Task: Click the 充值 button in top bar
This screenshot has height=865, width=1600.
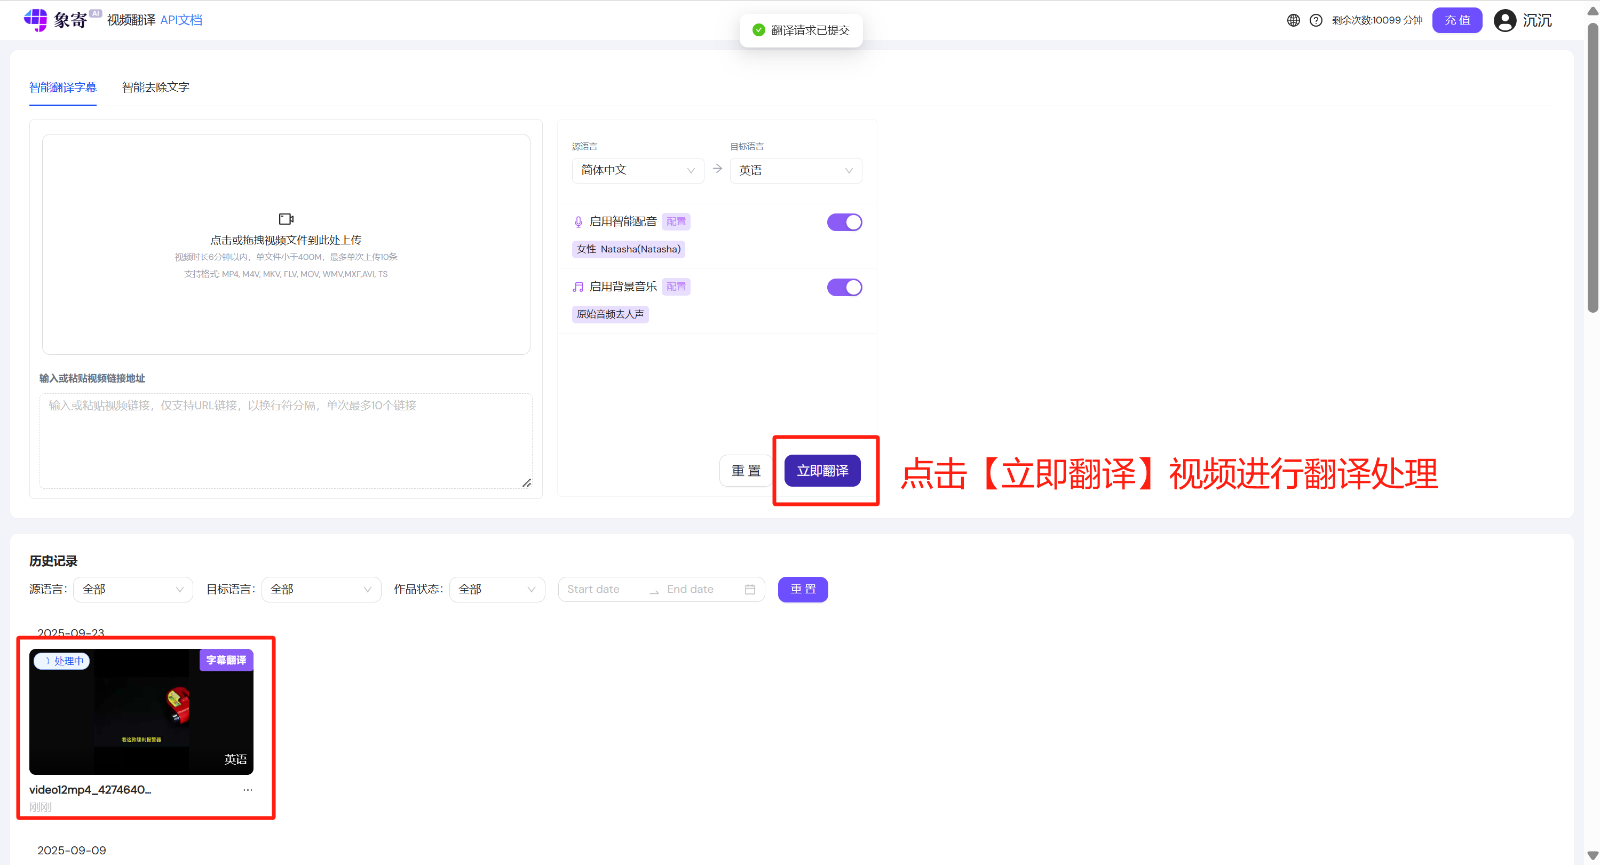Action: tap(1457, 20)
